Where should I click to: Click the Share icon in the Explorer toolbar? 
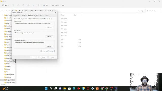pyautogui.click(x=33, y=5)
